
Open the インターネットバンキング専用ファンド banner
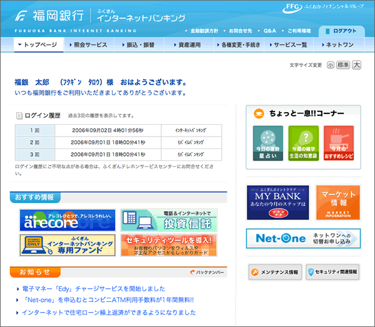[x=67, y=246]
